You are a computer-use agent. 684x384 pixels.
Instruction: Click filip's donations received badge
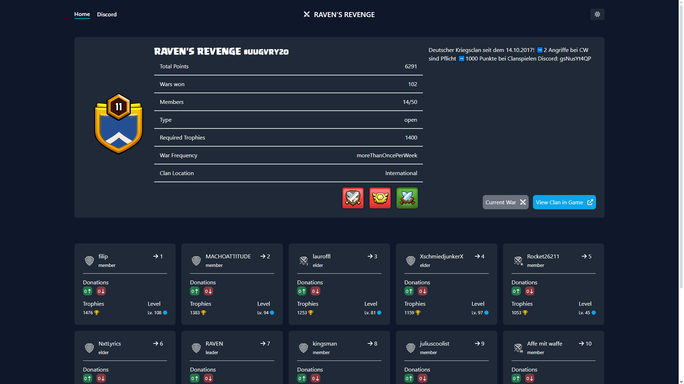101,291
